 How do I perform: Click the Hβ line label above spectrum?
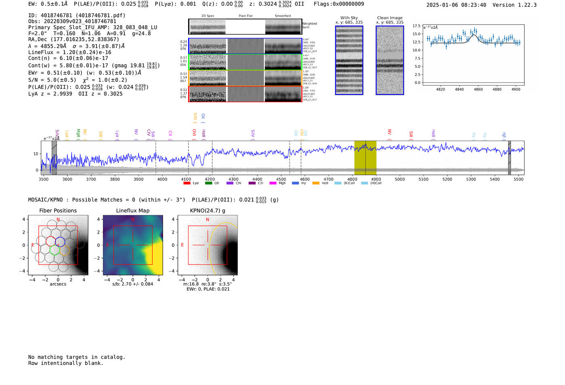[504, 135]
